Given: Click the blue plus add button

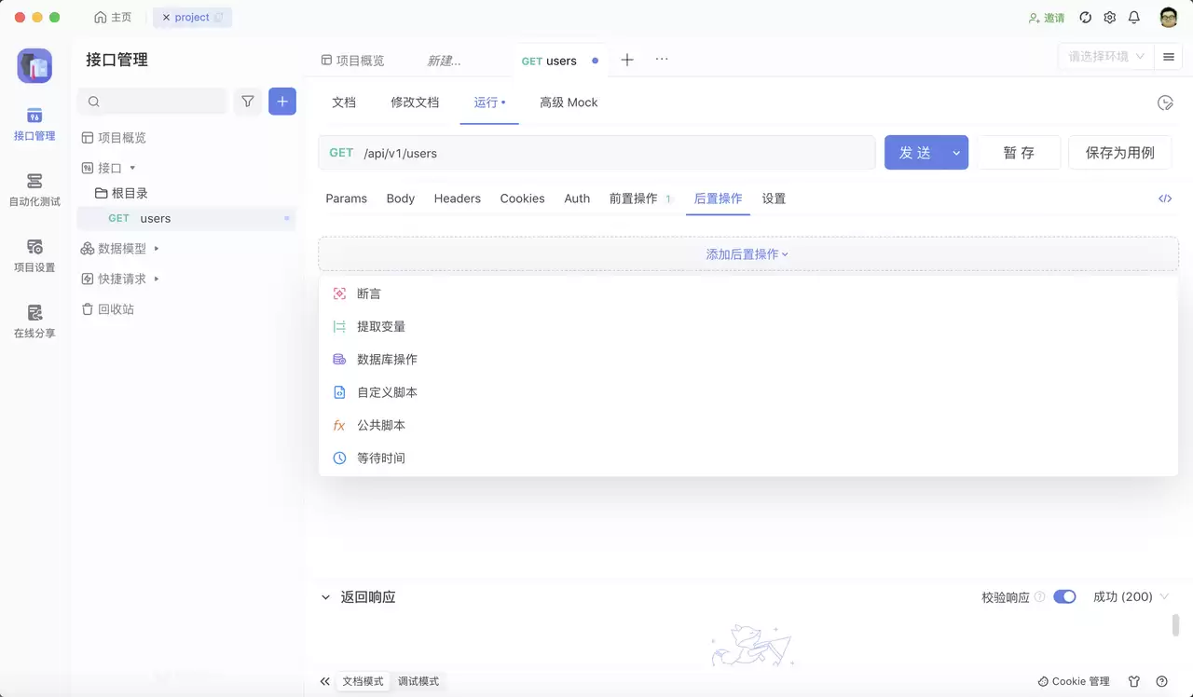Looking at the screenshot, I should pyautogui.click(x=282, y=102).
